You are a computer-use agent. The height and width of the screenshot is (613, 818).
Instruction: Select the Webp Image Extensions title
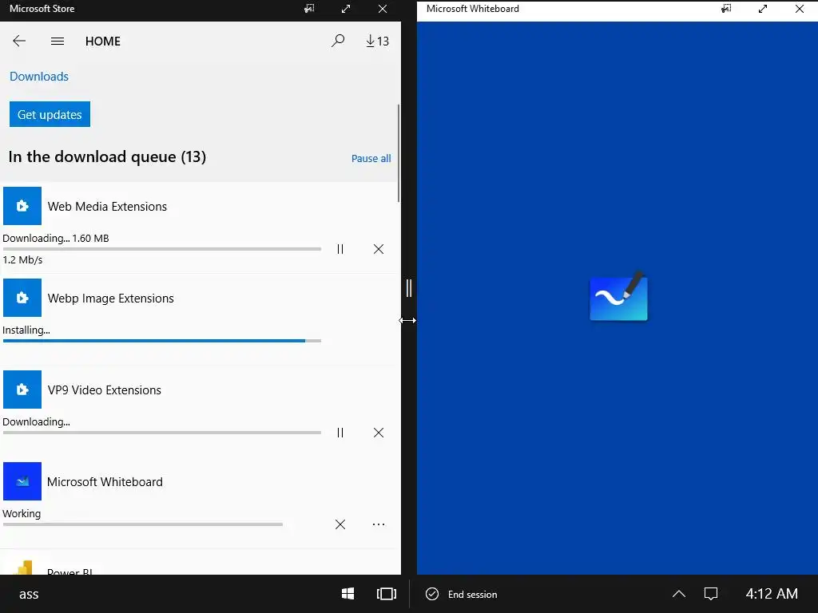click(x=110, y=299)
